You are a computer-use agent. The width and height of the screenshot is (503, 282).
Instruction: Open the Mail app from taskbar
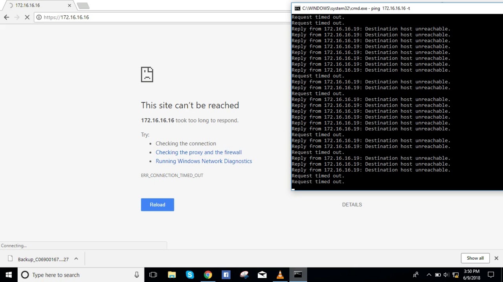(262, 275)
